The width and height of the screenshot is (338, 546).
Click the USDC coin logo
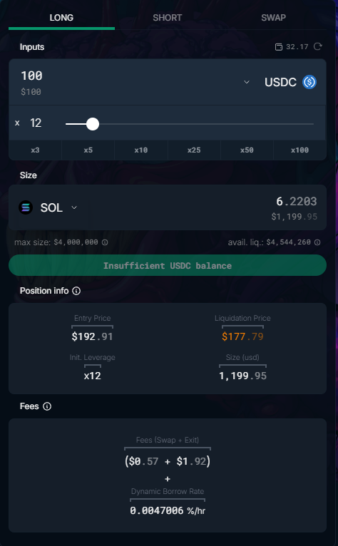click(309, 82)
